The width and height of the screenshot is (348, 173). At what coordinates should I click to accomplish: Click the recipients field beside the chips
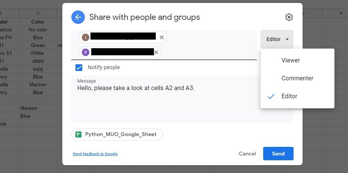210,52
